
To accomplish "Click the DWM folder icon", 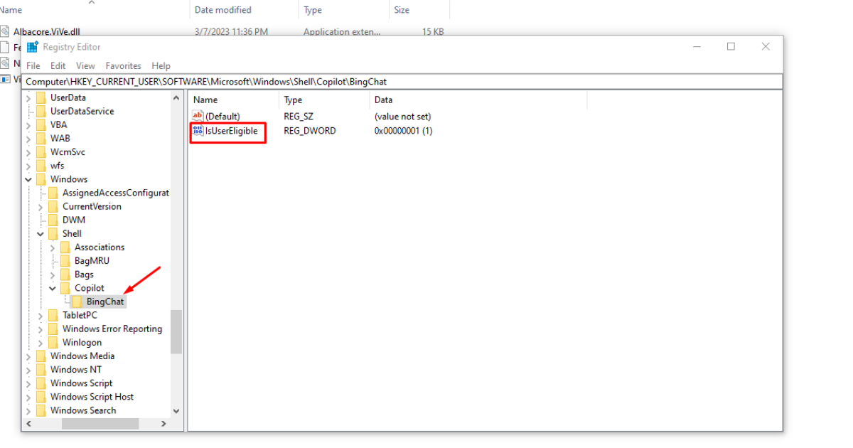I will [x=53, y=220].
